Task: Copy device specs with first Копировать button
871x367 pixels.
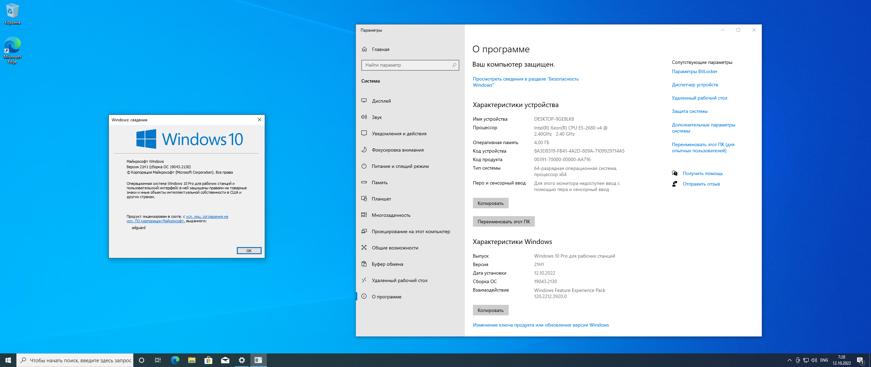Action: coord(490,203)
